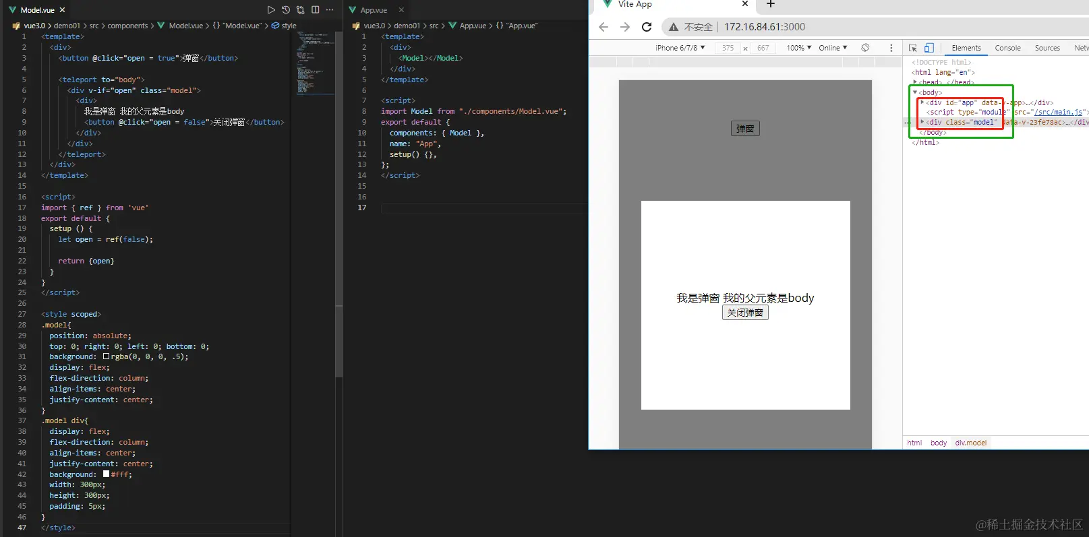Select the html lang="en" node
The height and width of the screenshot is (537, 1089).
tap(943, 72)
